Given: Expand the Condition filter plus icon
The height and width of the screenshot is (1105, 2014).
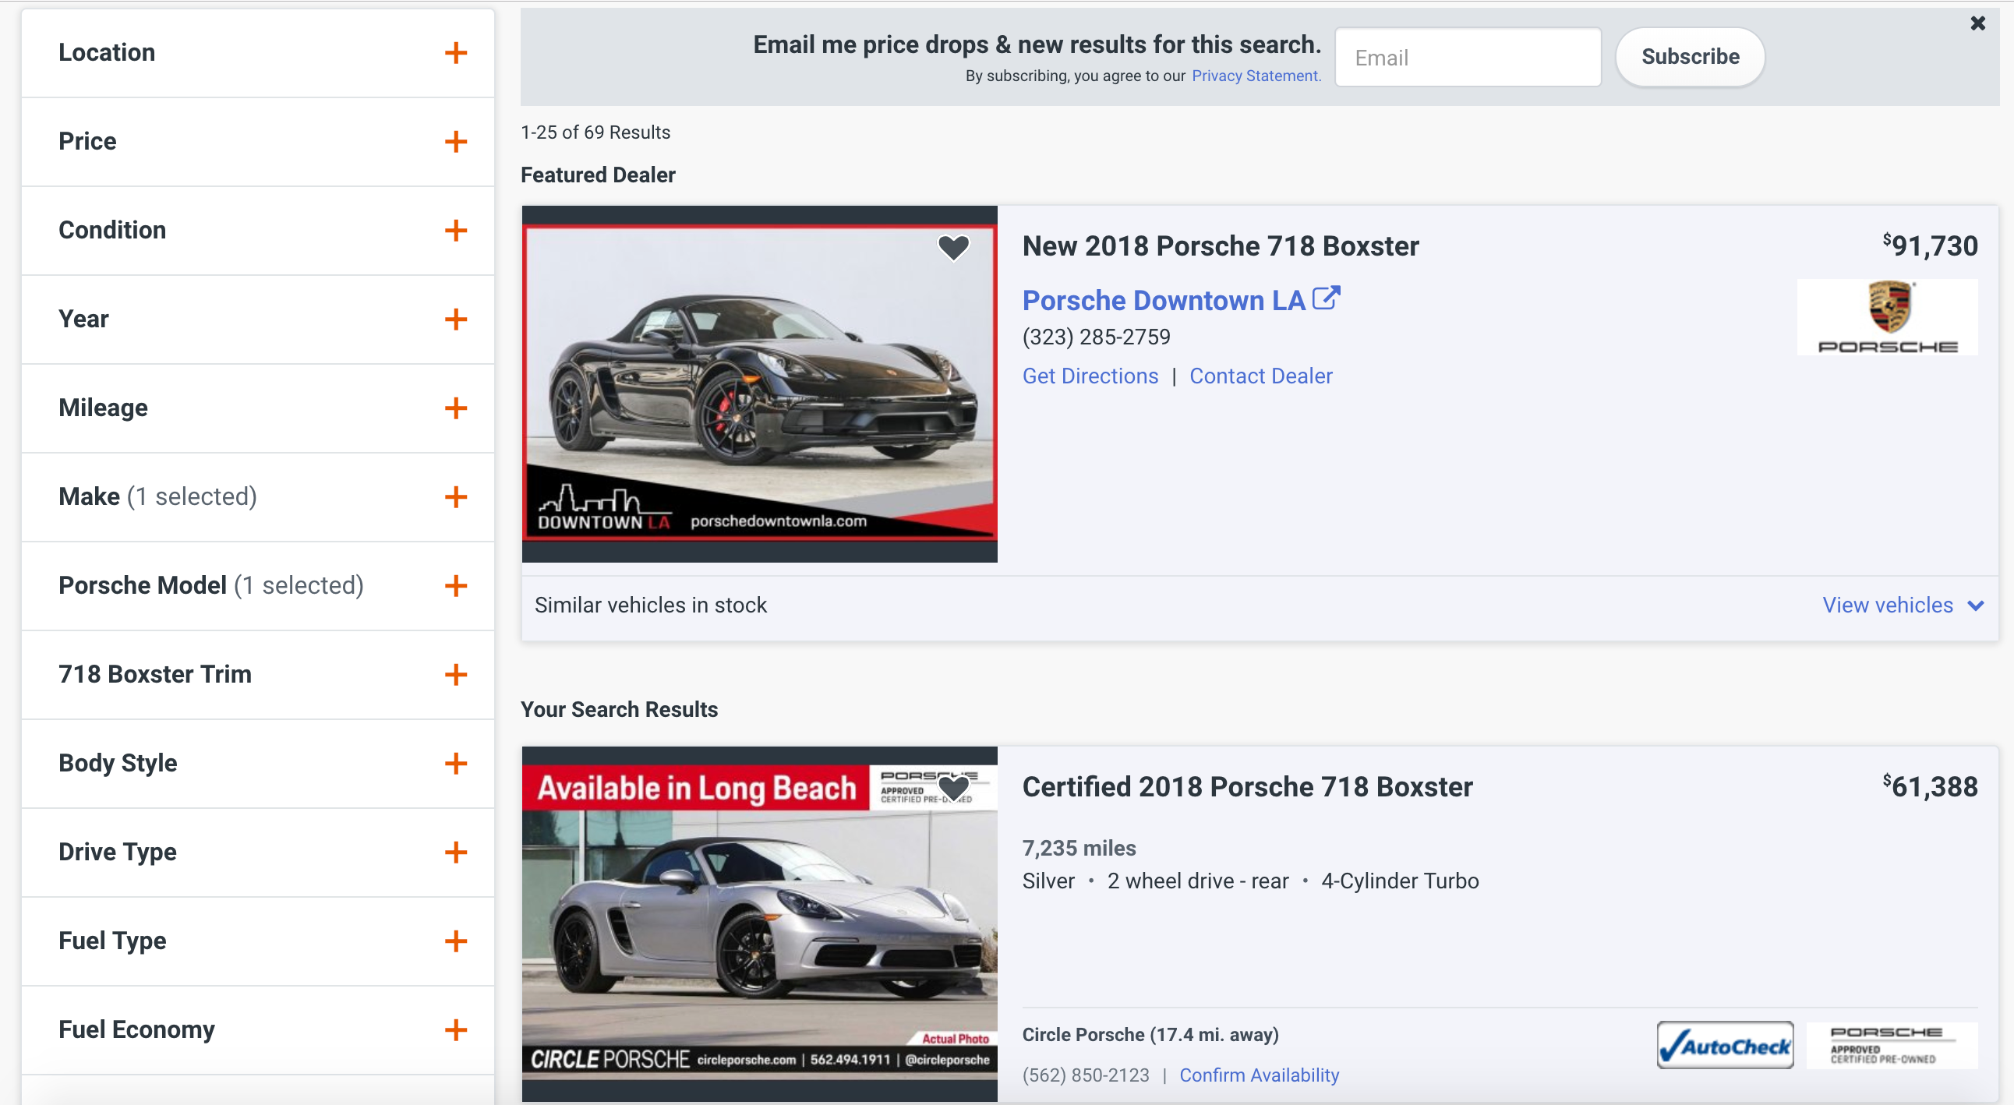Looking at the screenshot, I should click(x=456, y=231).
